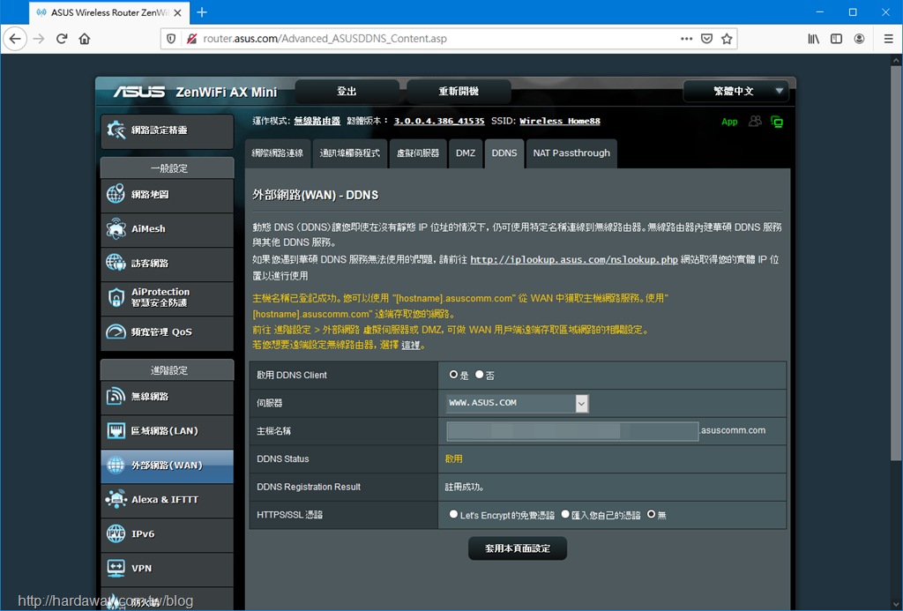
Task: Click the 無線路由器 operation mode link
Action: 317,121
